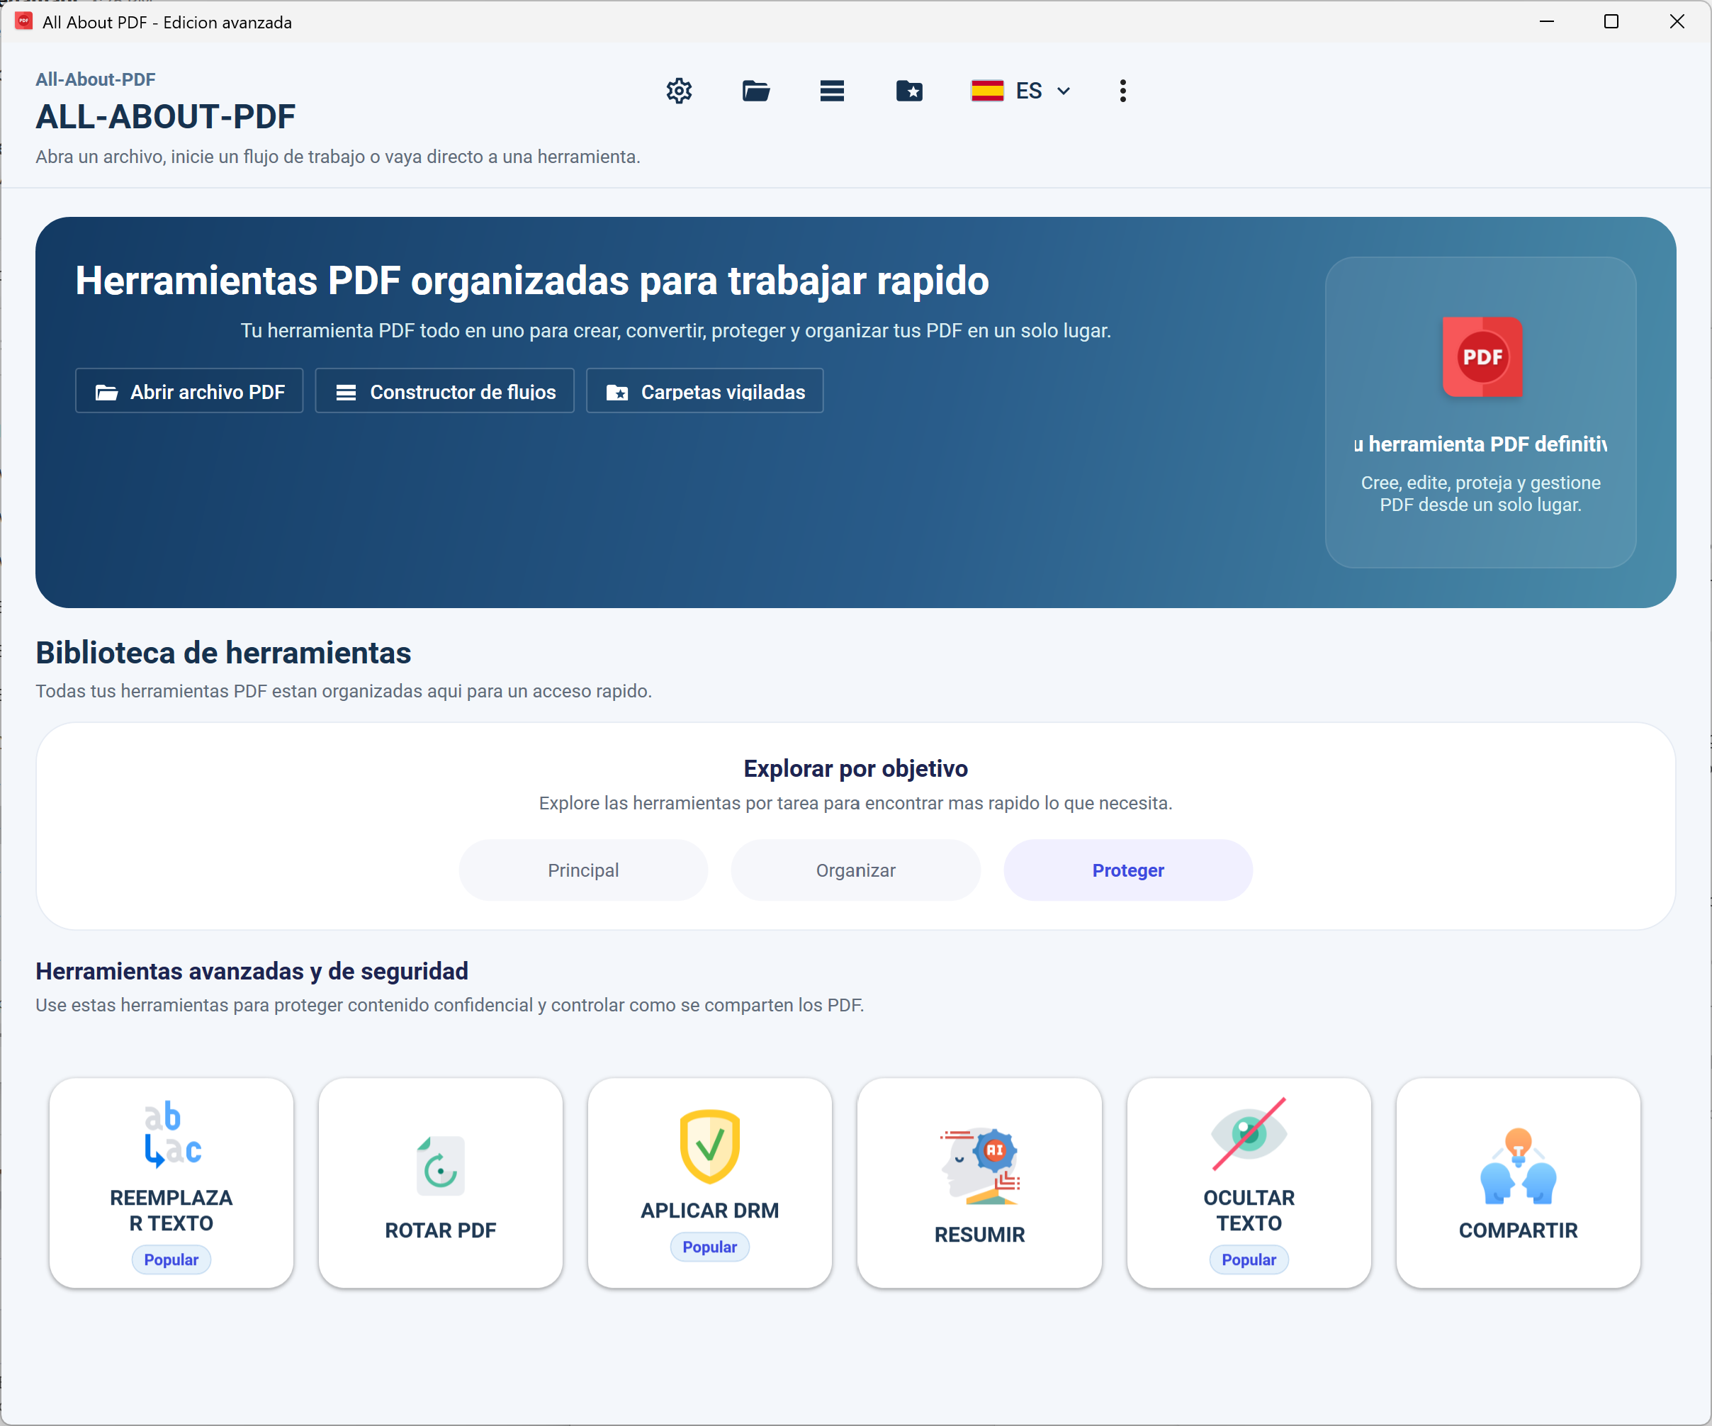Click the Abrir archivo PDF button
The image size is (1712, 1426).
pos(189,391)
